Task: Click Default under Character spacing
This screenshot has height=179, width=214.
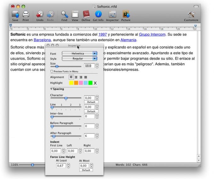Action: click(91, 102)
